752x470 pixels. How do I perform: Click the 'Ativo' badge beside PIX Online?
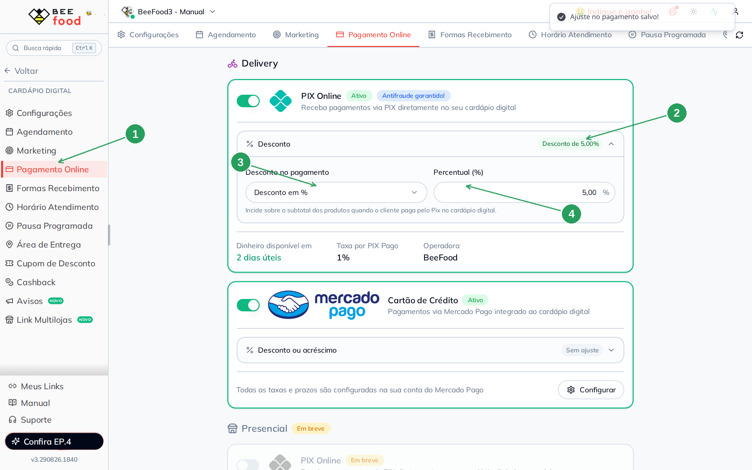(x=359, y=96)
